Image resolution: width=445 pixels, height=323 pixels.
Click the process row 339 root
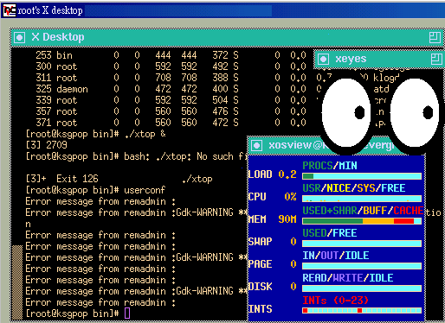pos(171,100)
